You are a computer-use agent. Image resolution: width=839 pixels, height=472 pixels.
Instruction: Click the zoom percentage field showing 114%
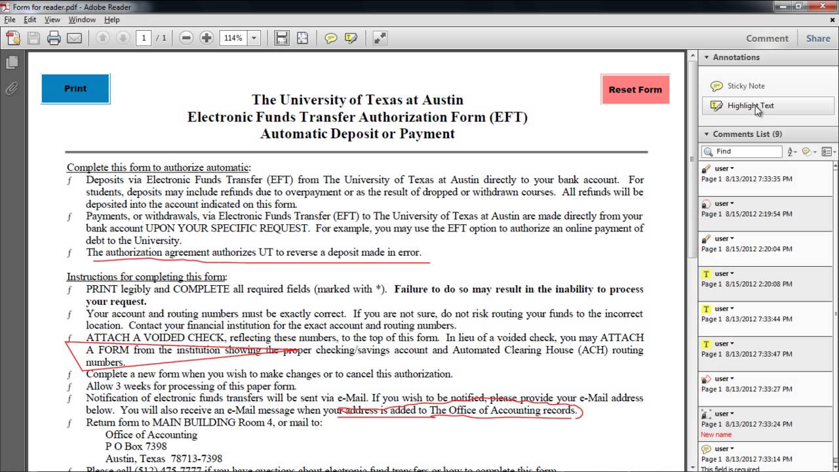tap(233, 38)
